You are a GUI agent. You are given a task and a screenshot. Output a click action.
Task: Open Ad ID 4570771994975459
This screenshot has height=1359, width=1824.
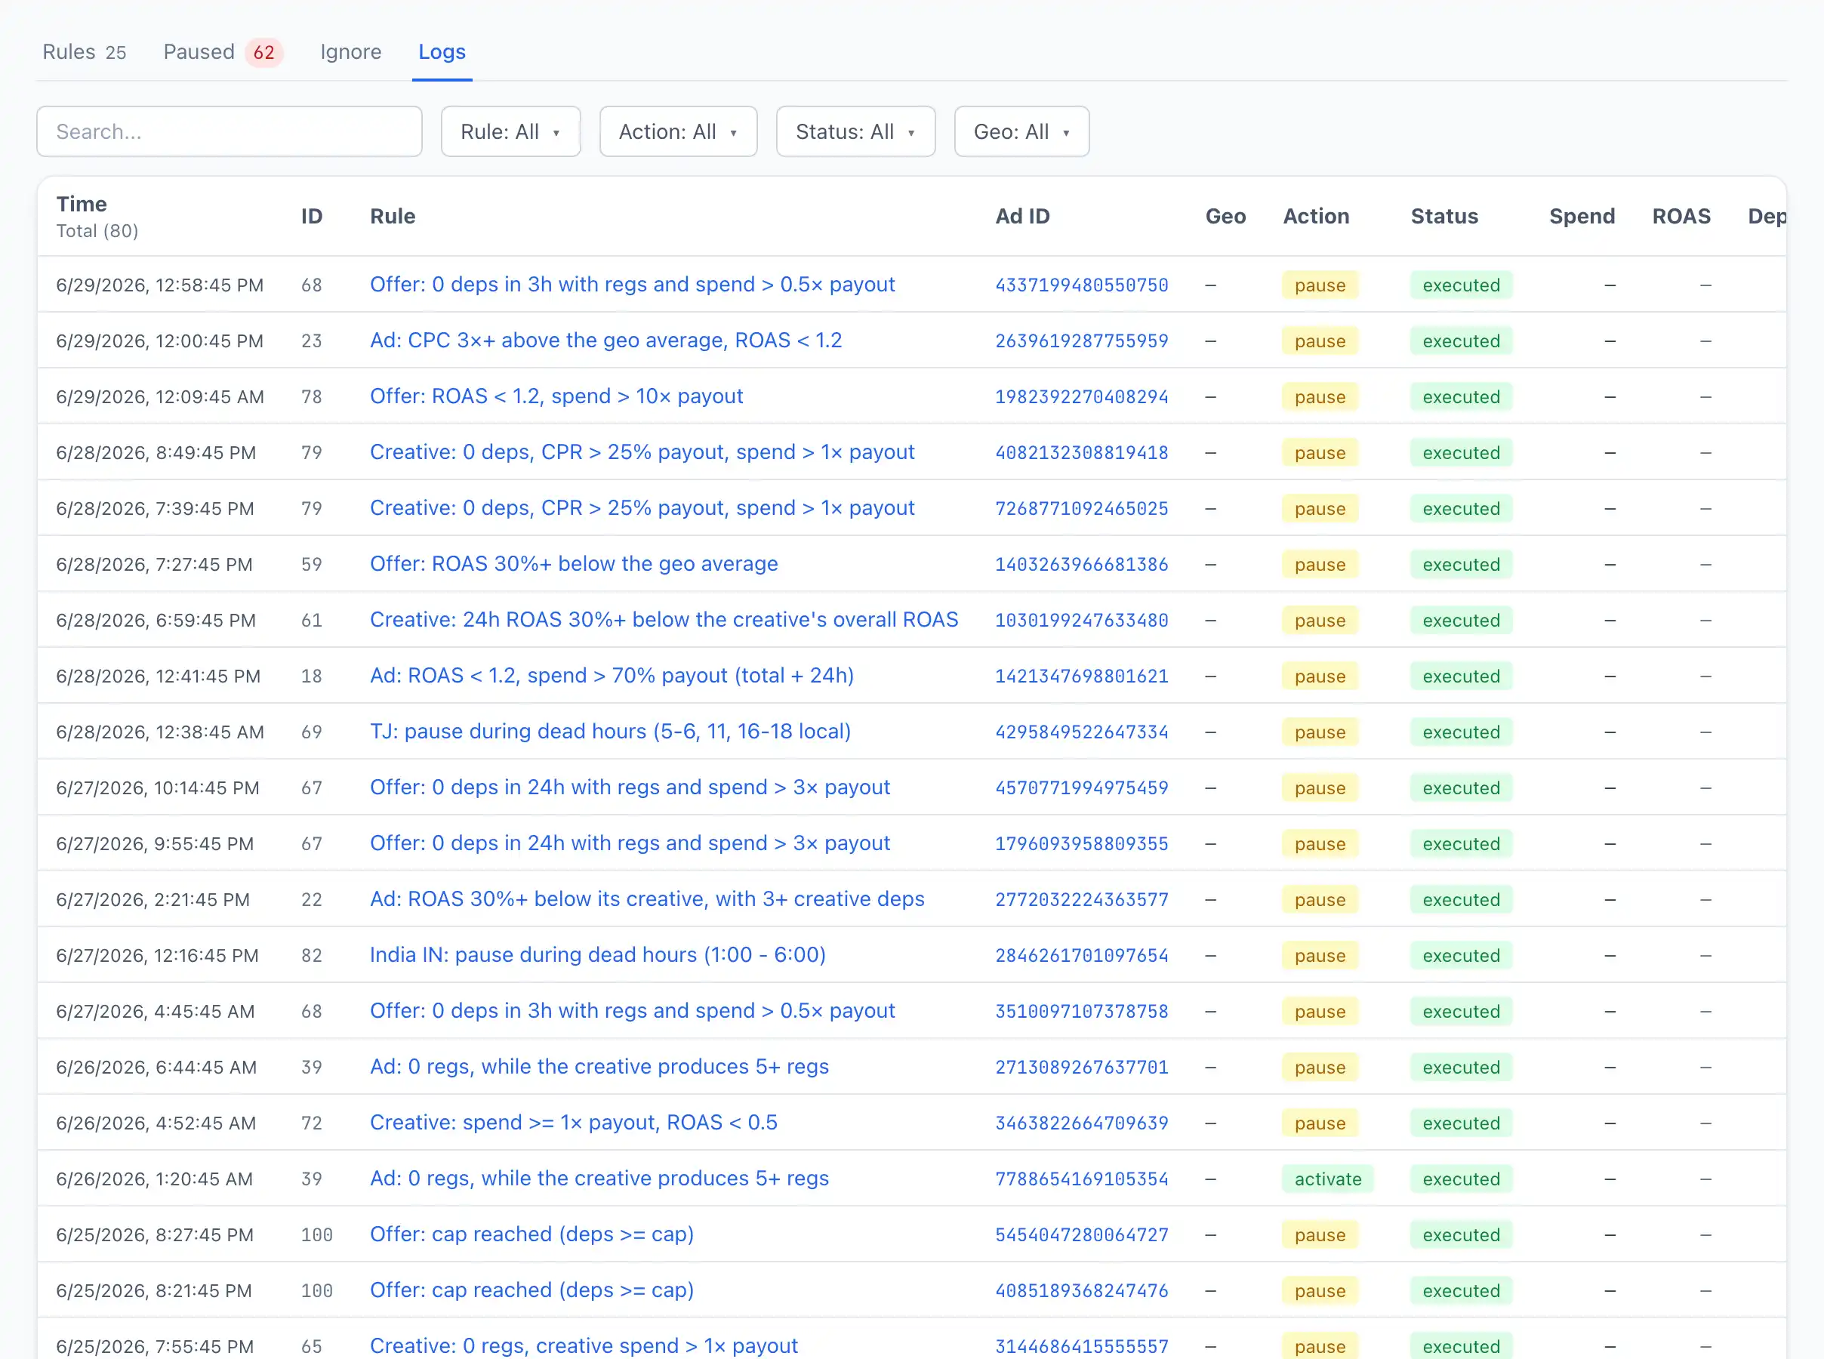[x=1081, y=789]
